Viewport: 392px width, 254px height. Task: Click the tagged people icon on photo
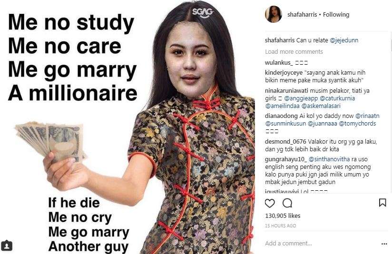[x=7, y=245]
